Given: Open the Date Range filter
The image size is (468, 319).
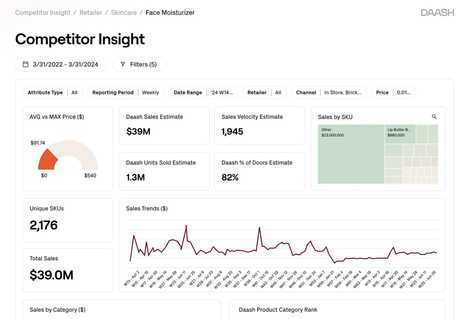Looking at the screenshot, I should pyautogui.click(x=203, y=93).
